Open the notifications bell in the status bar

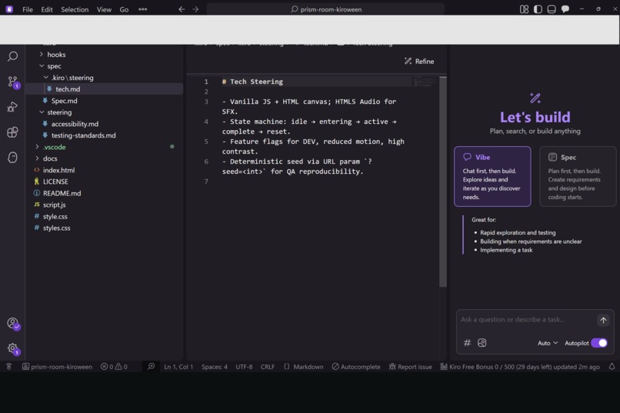point(612,367)
